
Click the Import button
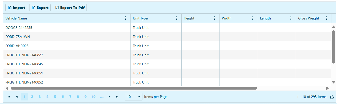[17, 8]
